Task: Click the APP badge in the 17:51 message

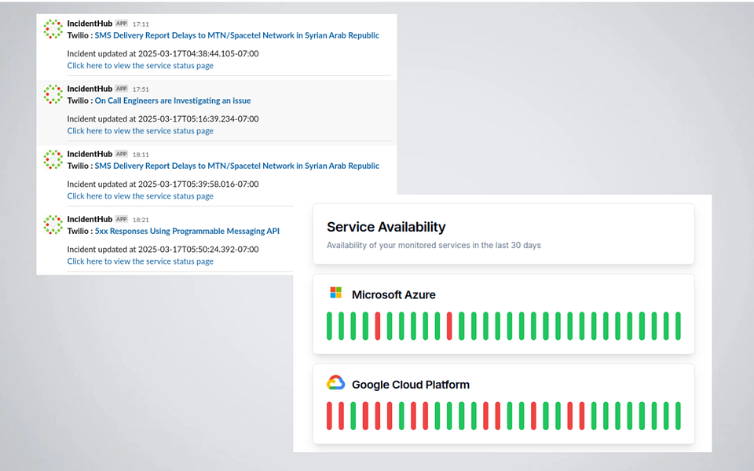Action: click(x=121, y=89)
